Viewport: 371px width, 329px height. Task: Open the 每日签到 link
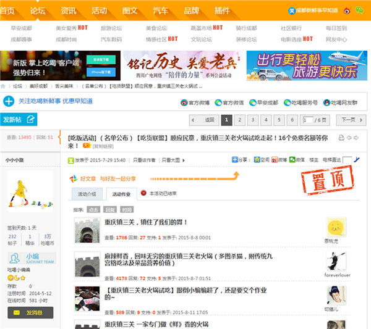336,28
